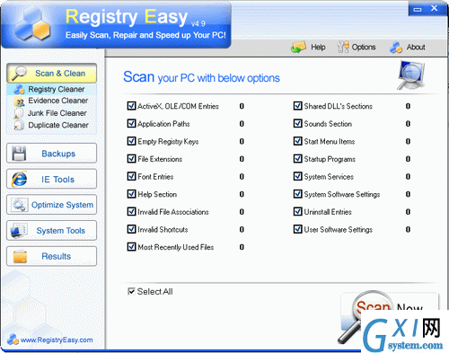Viewport: 449px width, 353px height.
Task: Toggle the File Extensions checkbox
Action: click(x=131, y=159)
